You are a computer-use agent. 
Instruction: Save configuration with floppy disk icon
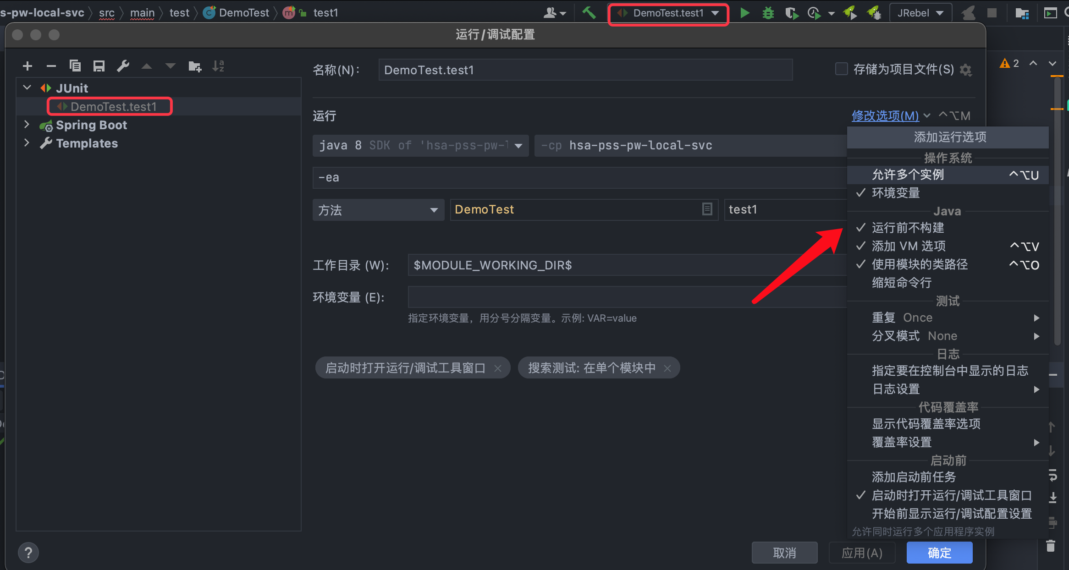(99, 66)
